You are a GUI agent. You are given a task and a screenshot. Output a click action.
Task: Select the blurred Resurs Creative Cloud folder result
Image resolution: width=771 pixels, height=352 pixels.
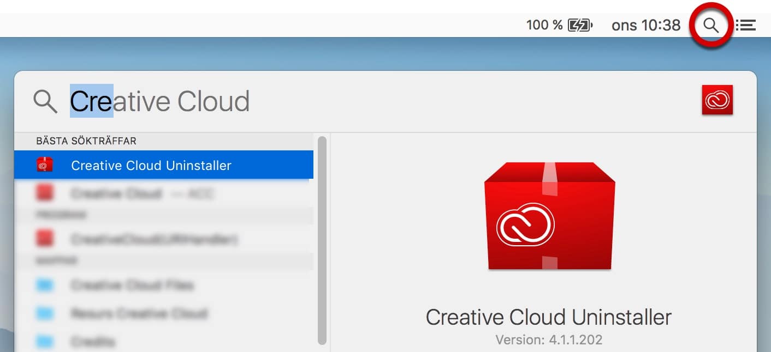coord(164,313)
